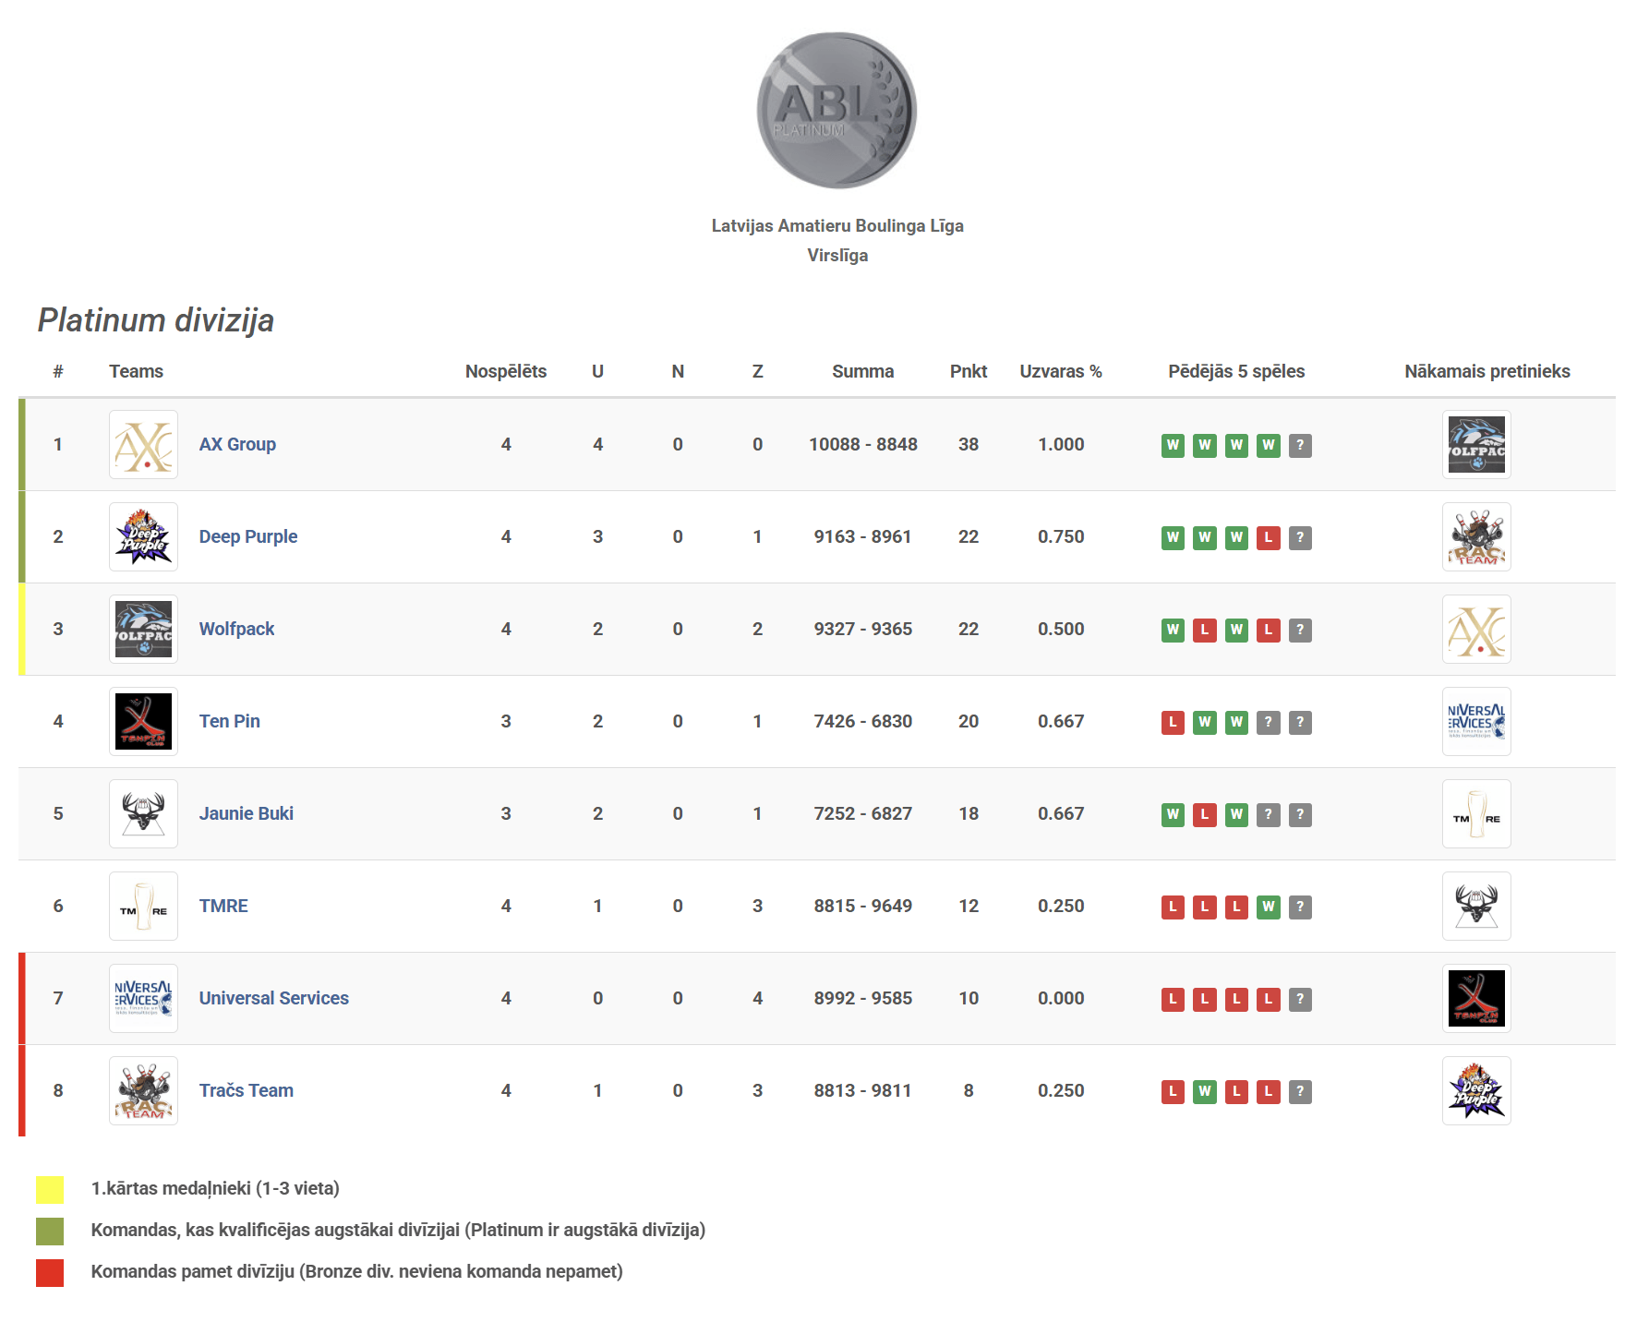Click the red relegation legend swatch
Screen dimensions: 1625x1322
tap(50, 1272)
